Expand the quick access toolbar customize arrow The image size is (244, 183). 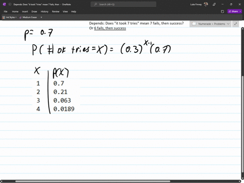[41, 17]
